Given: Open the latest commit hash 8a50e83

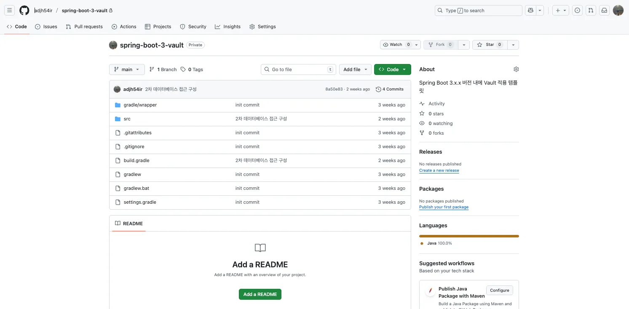Looking at the screenshot, I should click(x=334, y=89).
